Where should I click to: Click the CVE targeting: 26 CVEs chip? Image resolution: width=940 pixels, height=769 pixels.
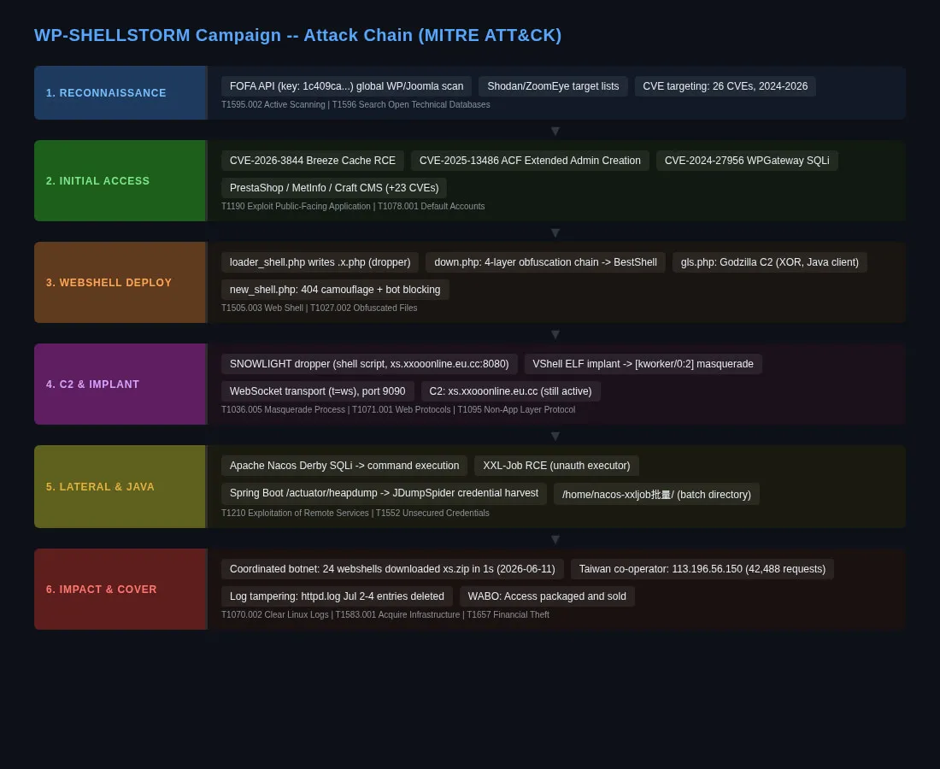pos(725,86)
